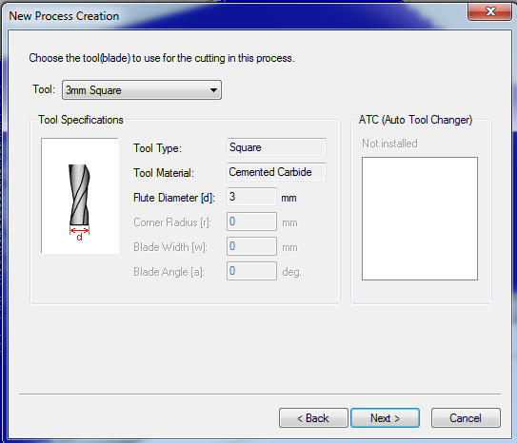Click the "Flute Diameter [d]:" label
The image size is (517, 443).
174,198
